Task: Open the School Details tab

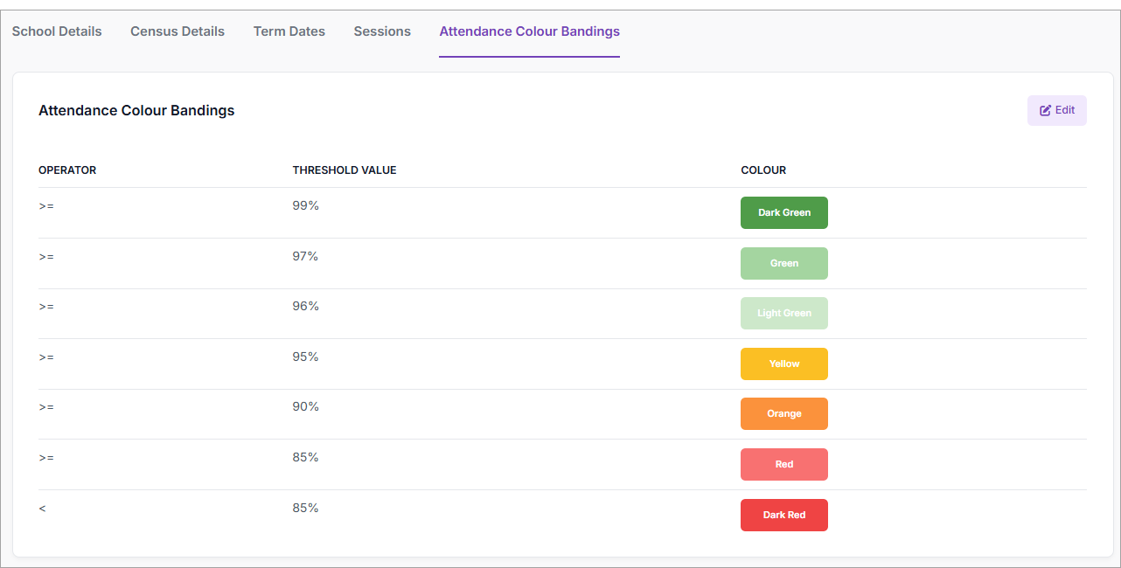Action: coord(57,31)
